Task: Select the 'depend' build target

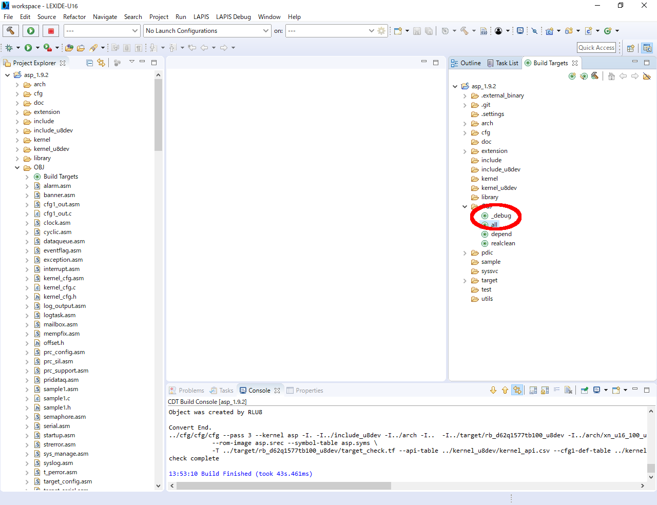Action: [x=496, y=234]
